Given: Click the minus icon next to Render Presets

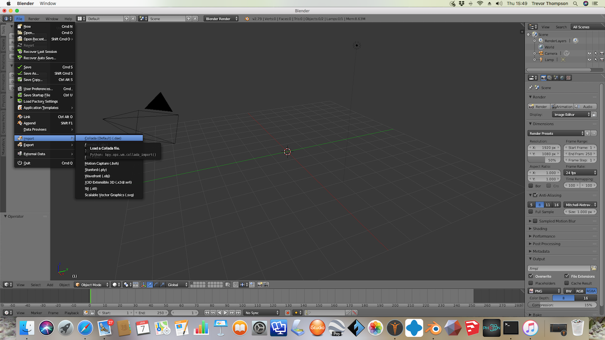Looking at the screenshot, I should pos(594,134).
